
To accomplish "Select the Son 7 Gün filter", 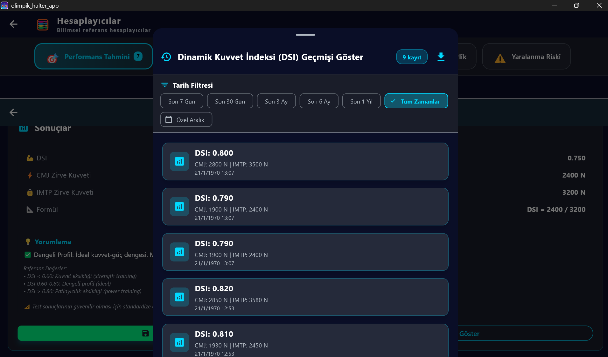I will pos(182,101).
